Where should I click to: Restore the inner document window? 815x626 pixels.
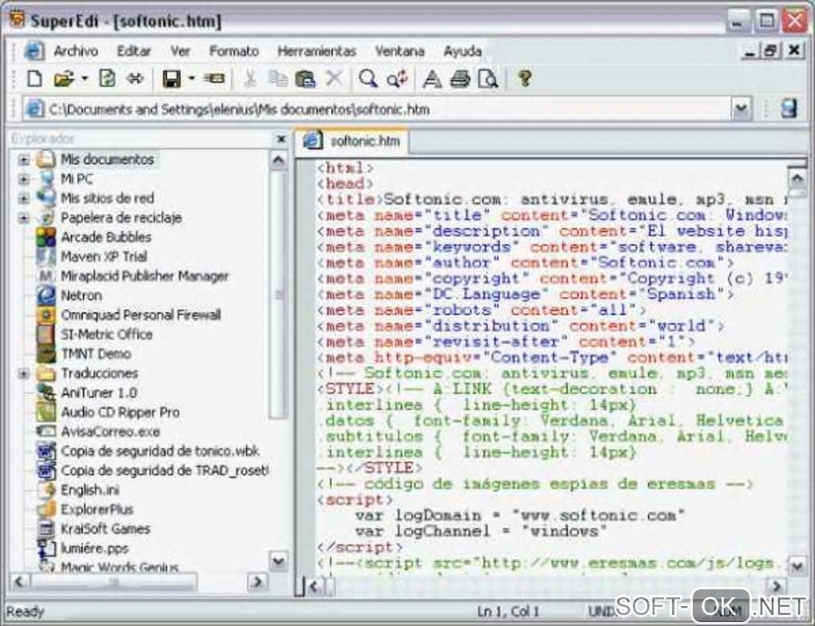pos(771,51)
